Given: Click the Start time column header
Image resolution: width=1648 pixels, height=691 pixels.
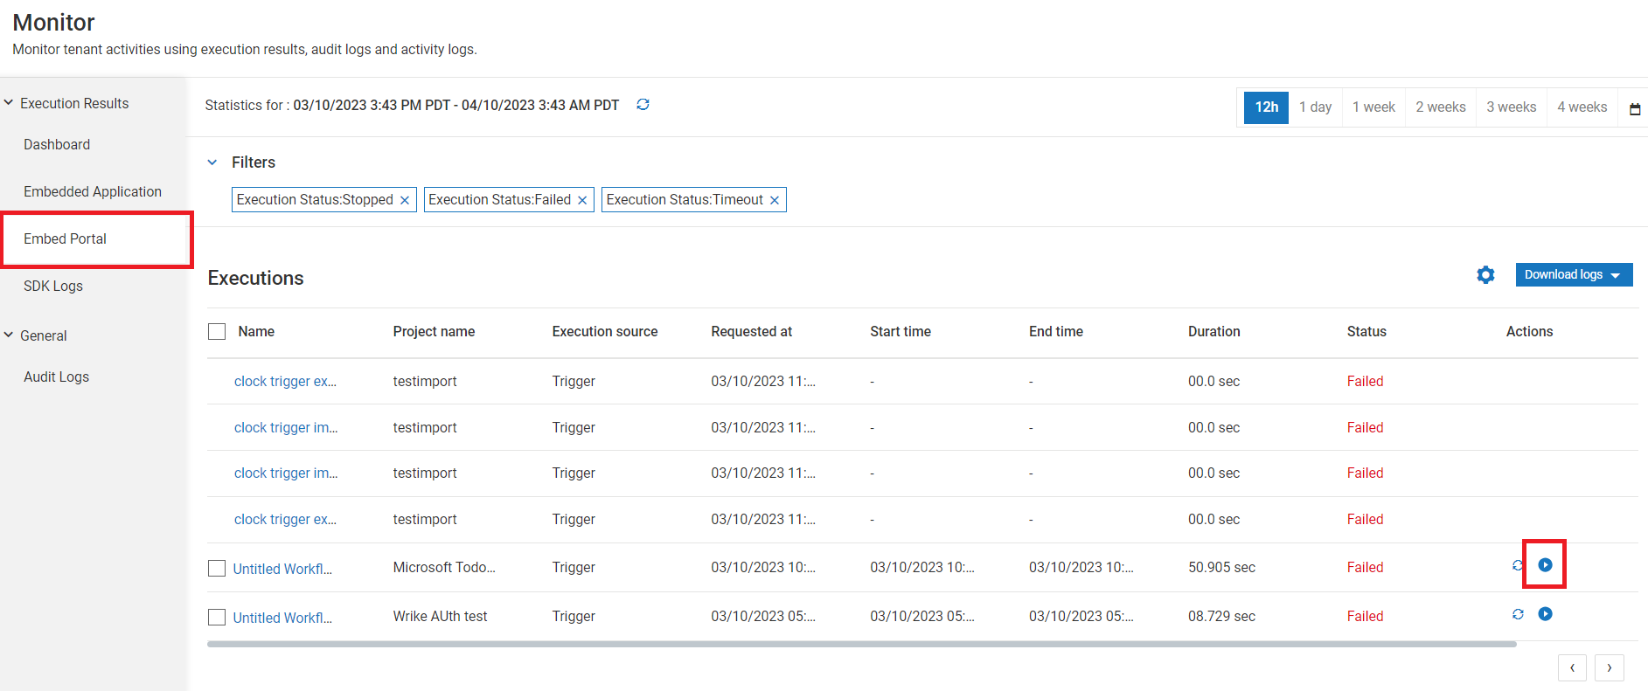Looking at the screenshot, I should [x=900, y=332].
